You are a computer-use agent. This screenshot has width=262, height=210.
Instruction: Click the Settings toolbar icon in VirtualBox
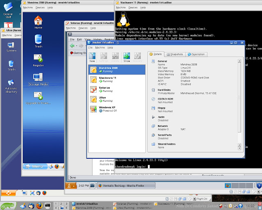click(x=104, y=57)
